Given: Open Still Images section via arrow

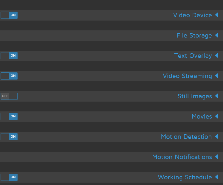Looking at the screenshot, I should (x=217, y=96).
